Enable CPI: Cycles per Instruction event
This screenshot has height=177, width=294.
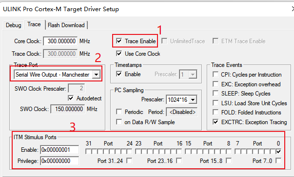tap(216, 74)
